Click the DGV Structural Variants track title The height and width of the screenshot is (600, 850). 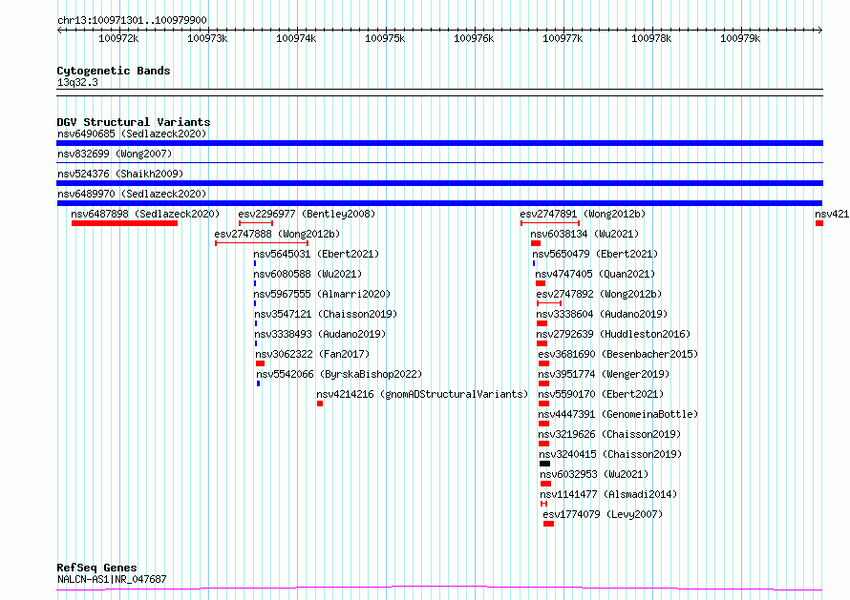(x=134, y=122)
